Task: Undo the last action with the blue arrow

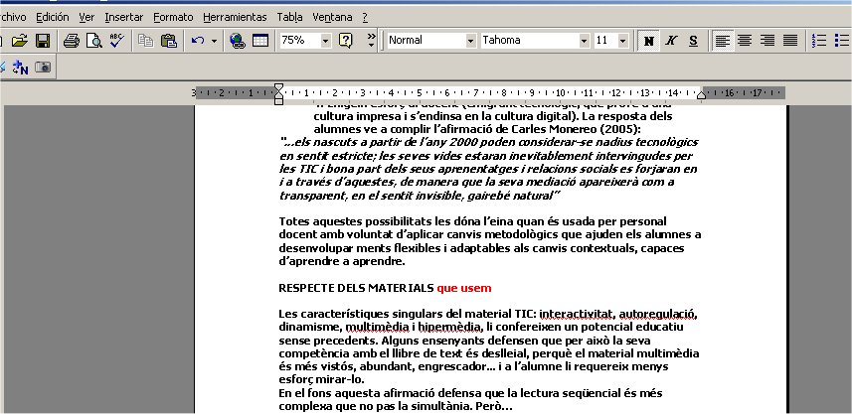Action: [198, 41]
